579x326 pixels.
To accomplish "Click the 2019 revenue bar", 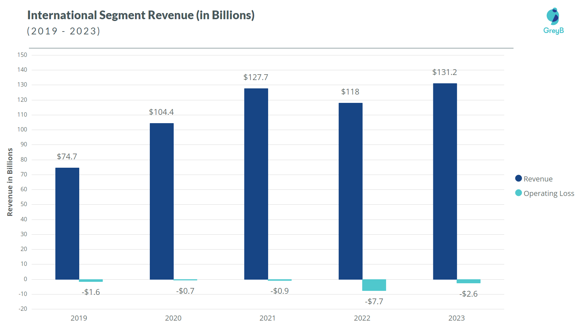I will (x=67, y=223).
